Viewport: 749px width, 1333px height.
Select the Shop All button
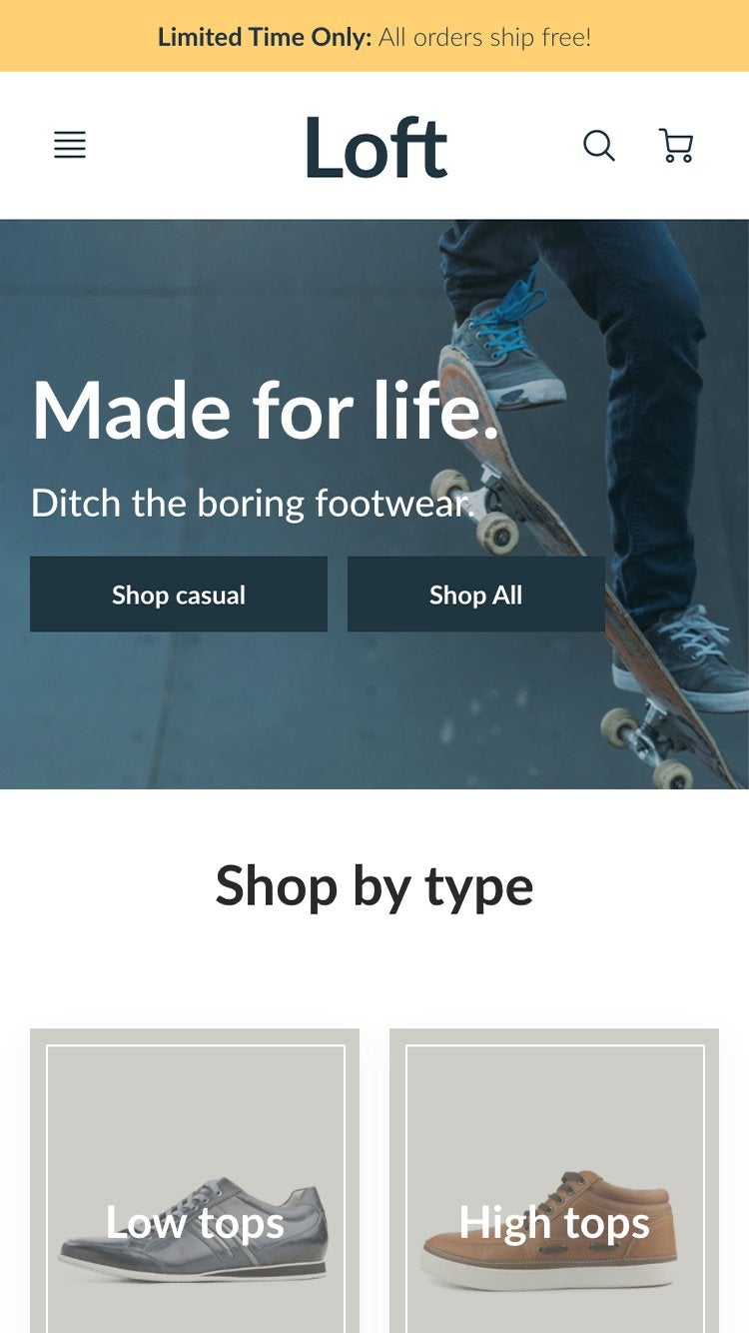pyautogui.click(x=475, y=595)
